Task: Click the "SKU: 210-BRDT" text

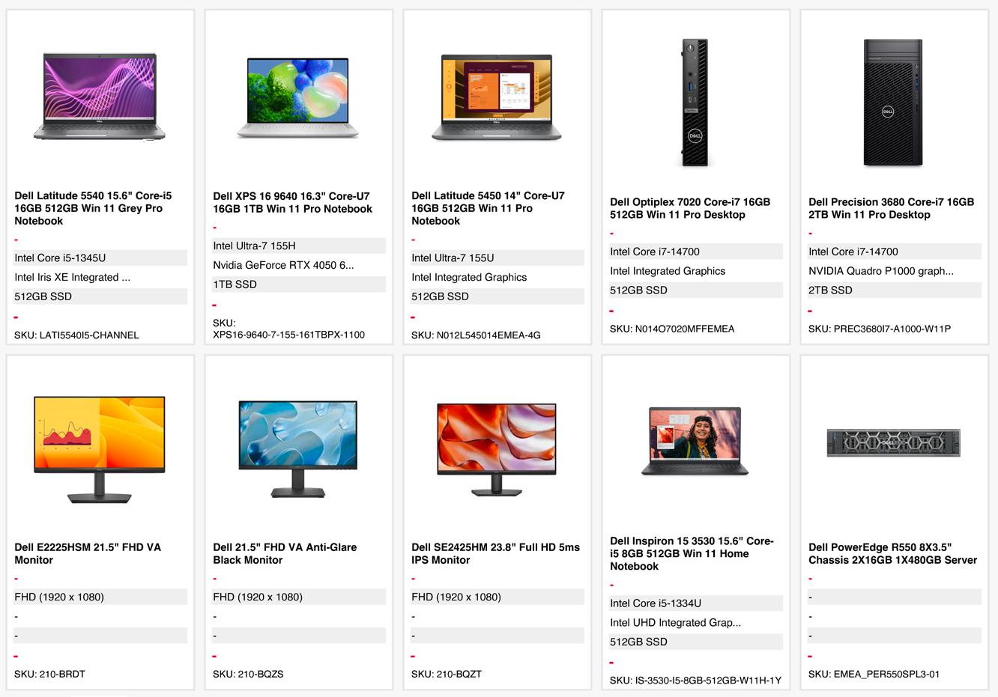Action: (x=49, y=674)
